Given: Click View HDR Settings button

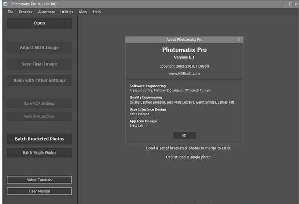Looking at the screenshot, I should pyautogui.click(x=40, y=116).
